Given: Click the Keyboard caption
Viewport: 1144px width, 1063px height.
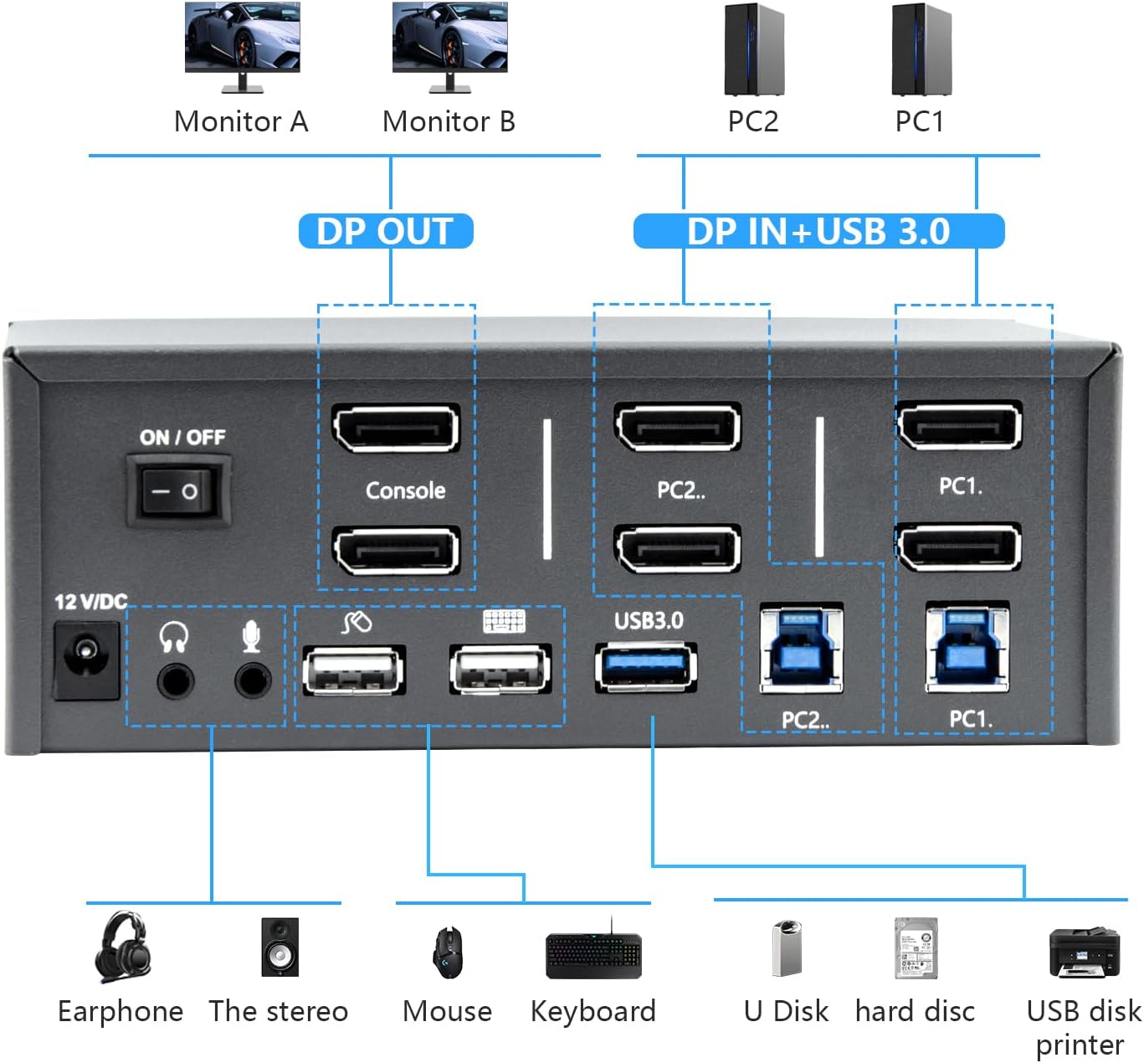Looking at the screenshot, I should tap(593, 1012).
